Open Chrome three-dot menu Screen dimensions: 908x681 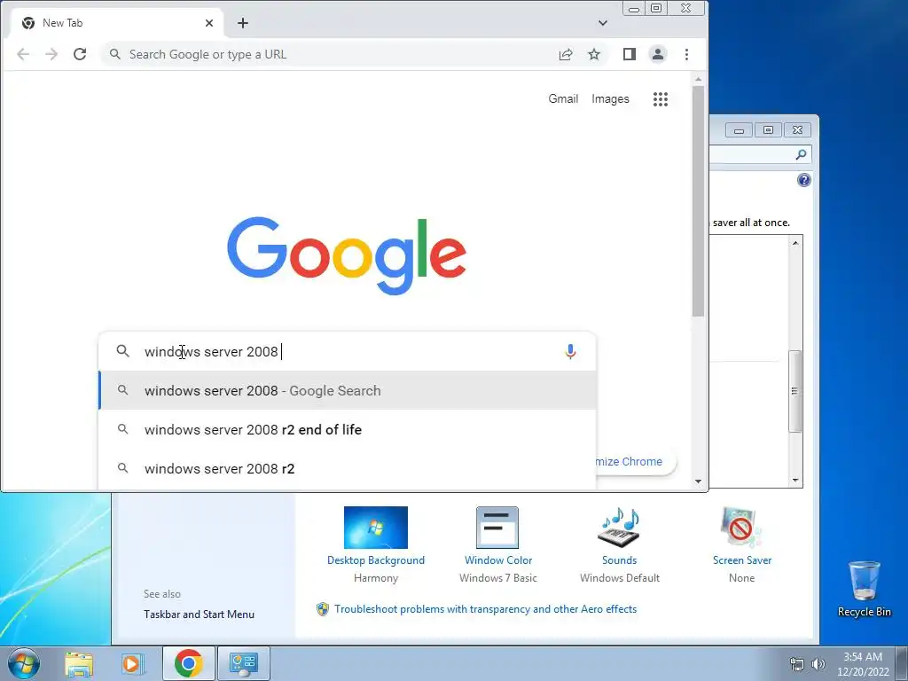click(x=687, y=54)
